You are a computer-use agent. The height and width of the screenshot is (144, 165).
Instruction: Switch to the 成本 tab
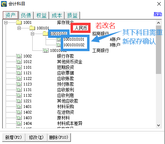[x=57, y=15]
